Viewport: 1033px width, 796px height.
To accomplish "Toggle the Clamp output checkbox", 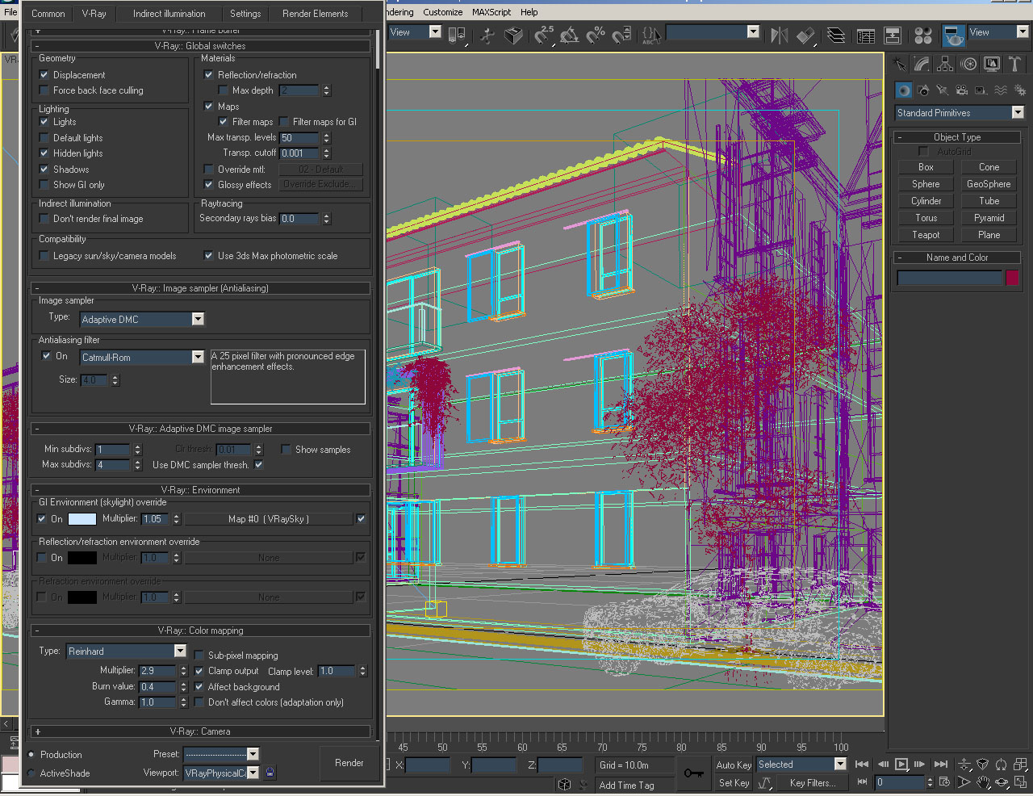I will pyautogui.click(x=199, y=671).
